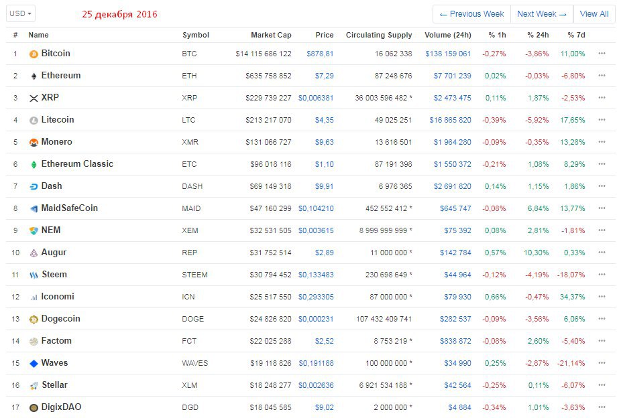Sort by Circulating Supply header
The image size is (621, 418).
click(x=379, y=35)
